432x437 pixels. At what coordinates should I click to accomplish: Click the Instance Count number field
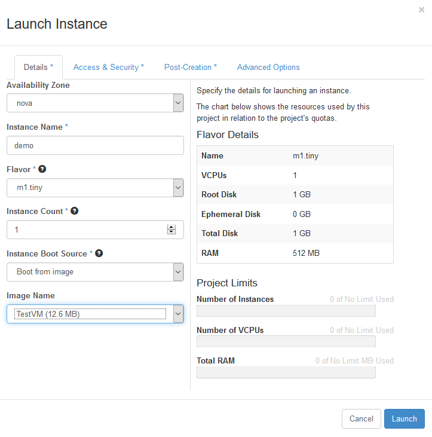tap(87, 230)
